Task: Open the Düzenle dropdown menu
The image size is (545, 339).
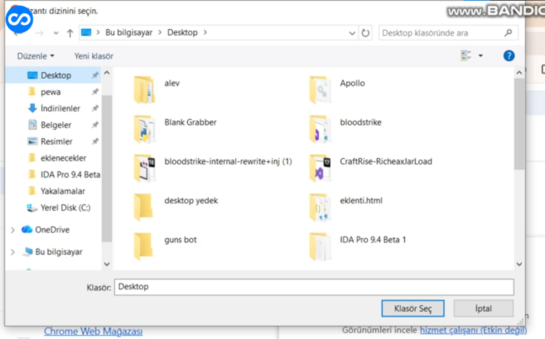Action: 36,56
